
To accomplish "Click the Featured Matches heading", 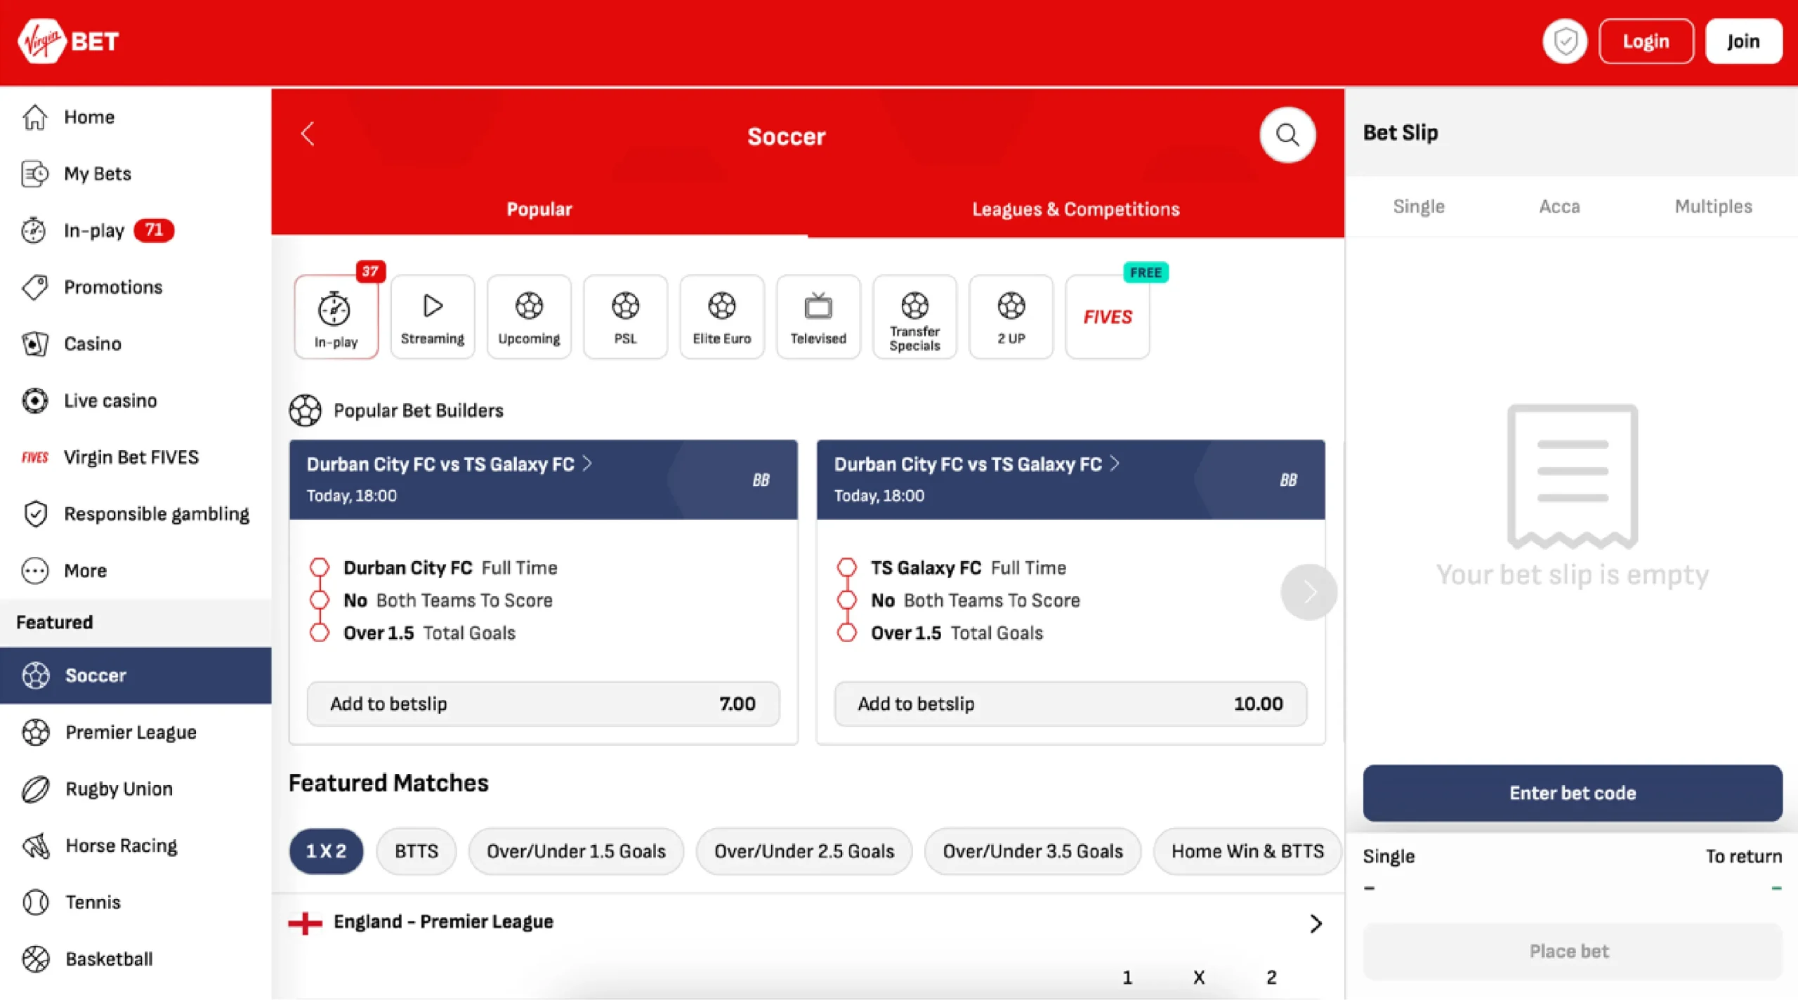I will 388,782.
